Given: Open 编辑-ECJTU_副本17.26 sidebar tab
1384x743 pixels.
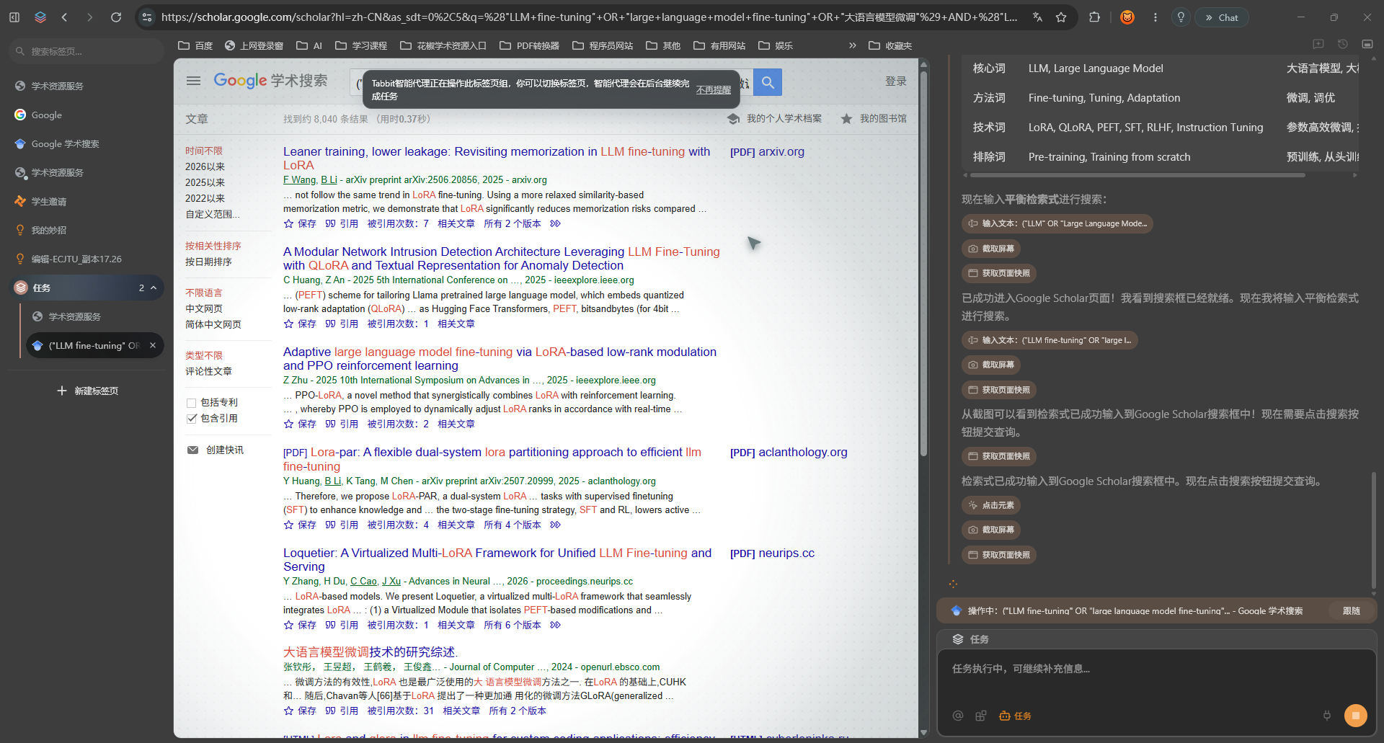Looking at the screenshot, I should [x=86, y=259].
